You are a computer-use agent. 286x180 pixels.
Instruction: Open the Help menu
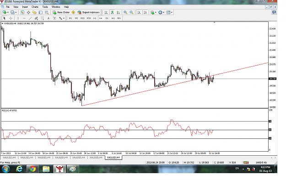coord(66,7)
